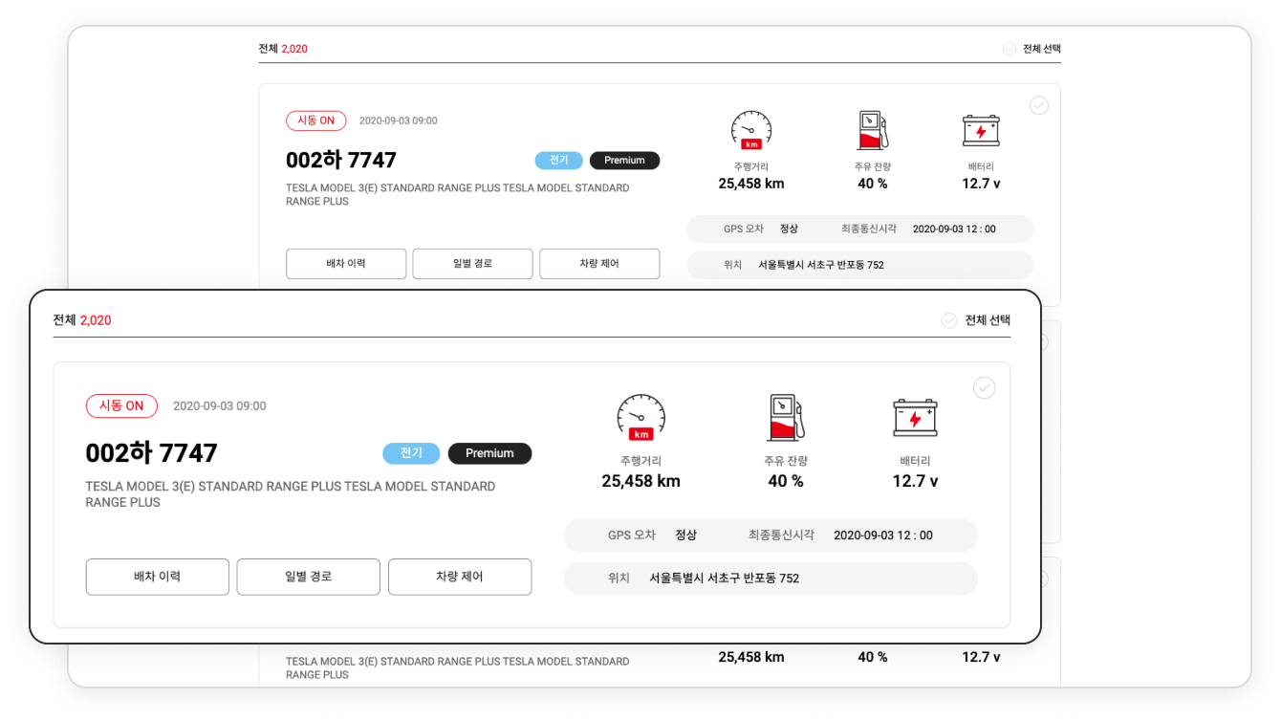Click 최종통신시각 2020-09-03 12 : 00 in the front card

pyautogui.click(x=840, y=535)
